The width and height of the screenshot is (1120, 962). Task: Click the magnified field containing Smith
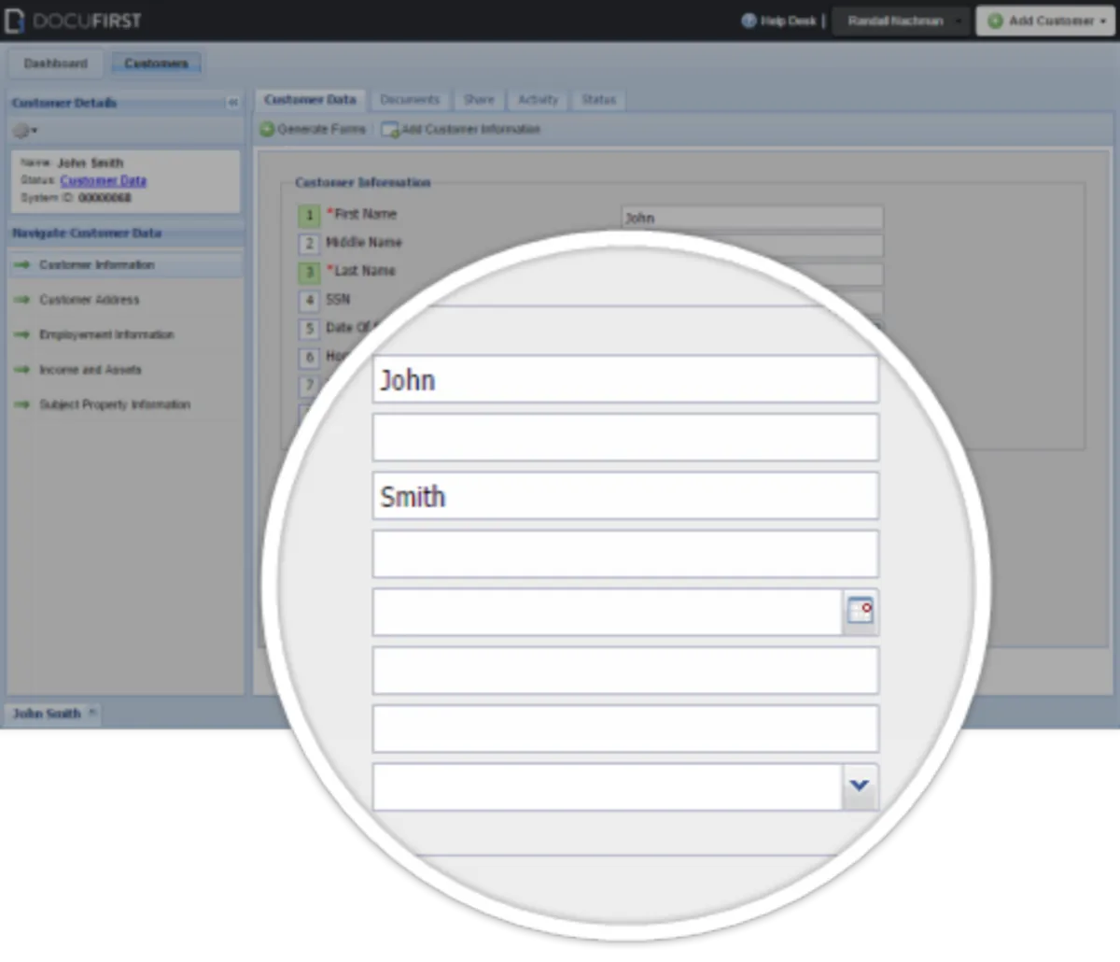point(625,495)
